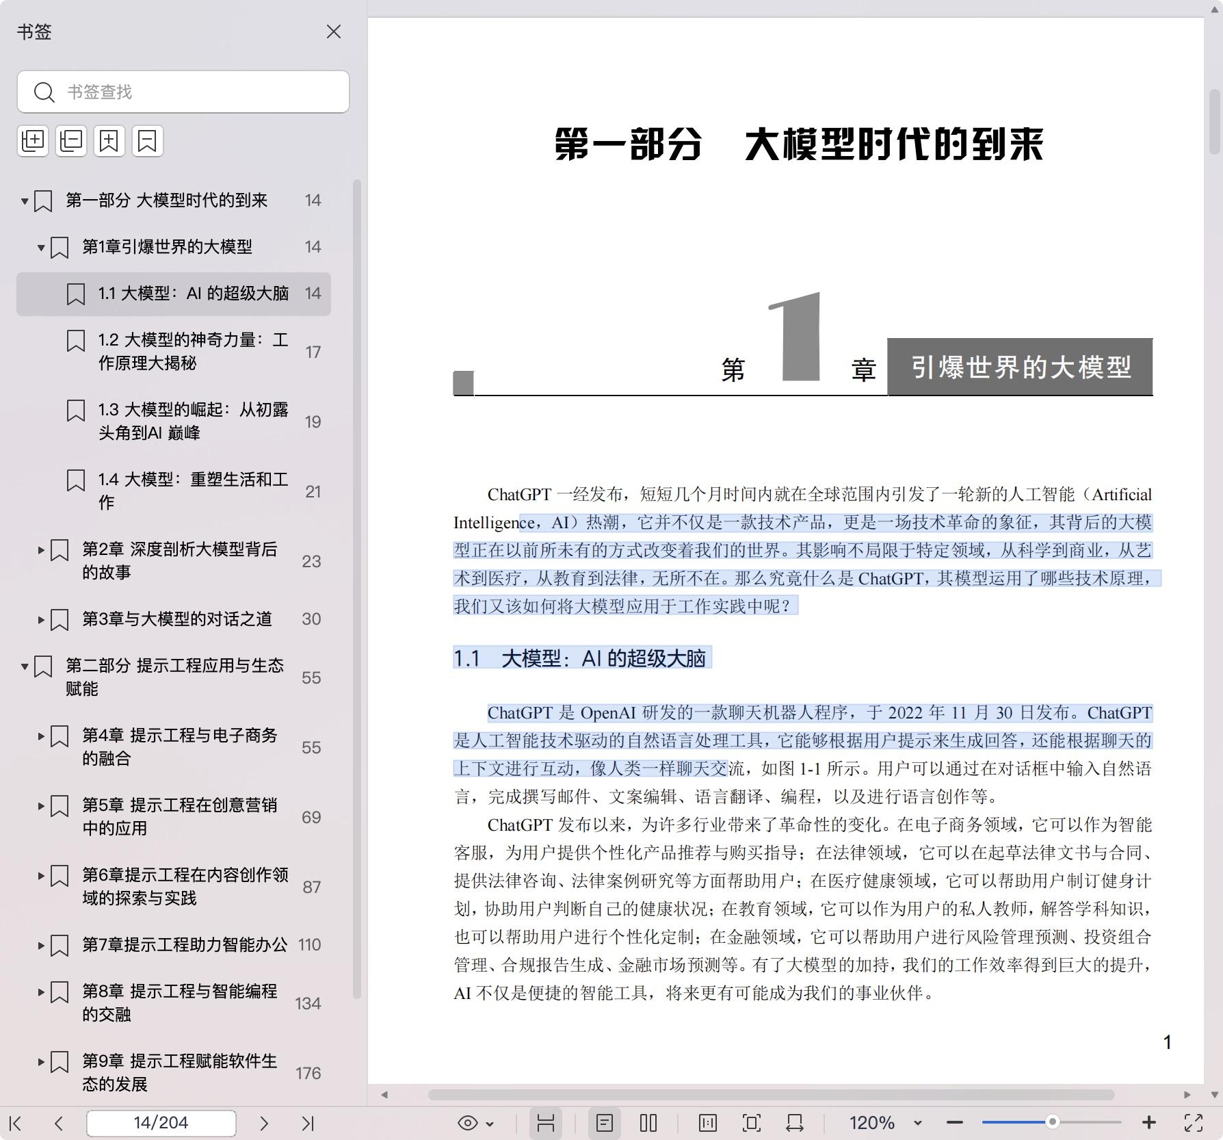Click the zoom slider handle

click(1053, 1122)
